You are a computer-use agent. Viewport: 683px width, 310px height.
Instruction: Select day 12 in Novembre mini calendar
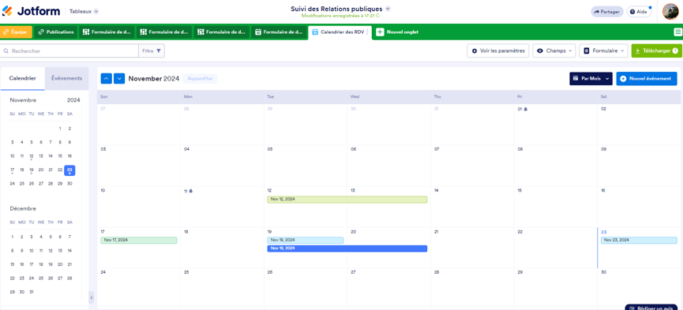(32, 156)
